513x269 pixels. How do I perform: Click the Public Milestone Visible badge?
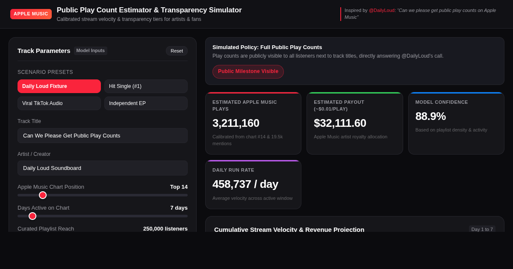click(x=248, y=72)
